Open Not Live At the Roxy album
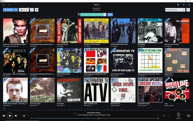 (x=177, y=31)
